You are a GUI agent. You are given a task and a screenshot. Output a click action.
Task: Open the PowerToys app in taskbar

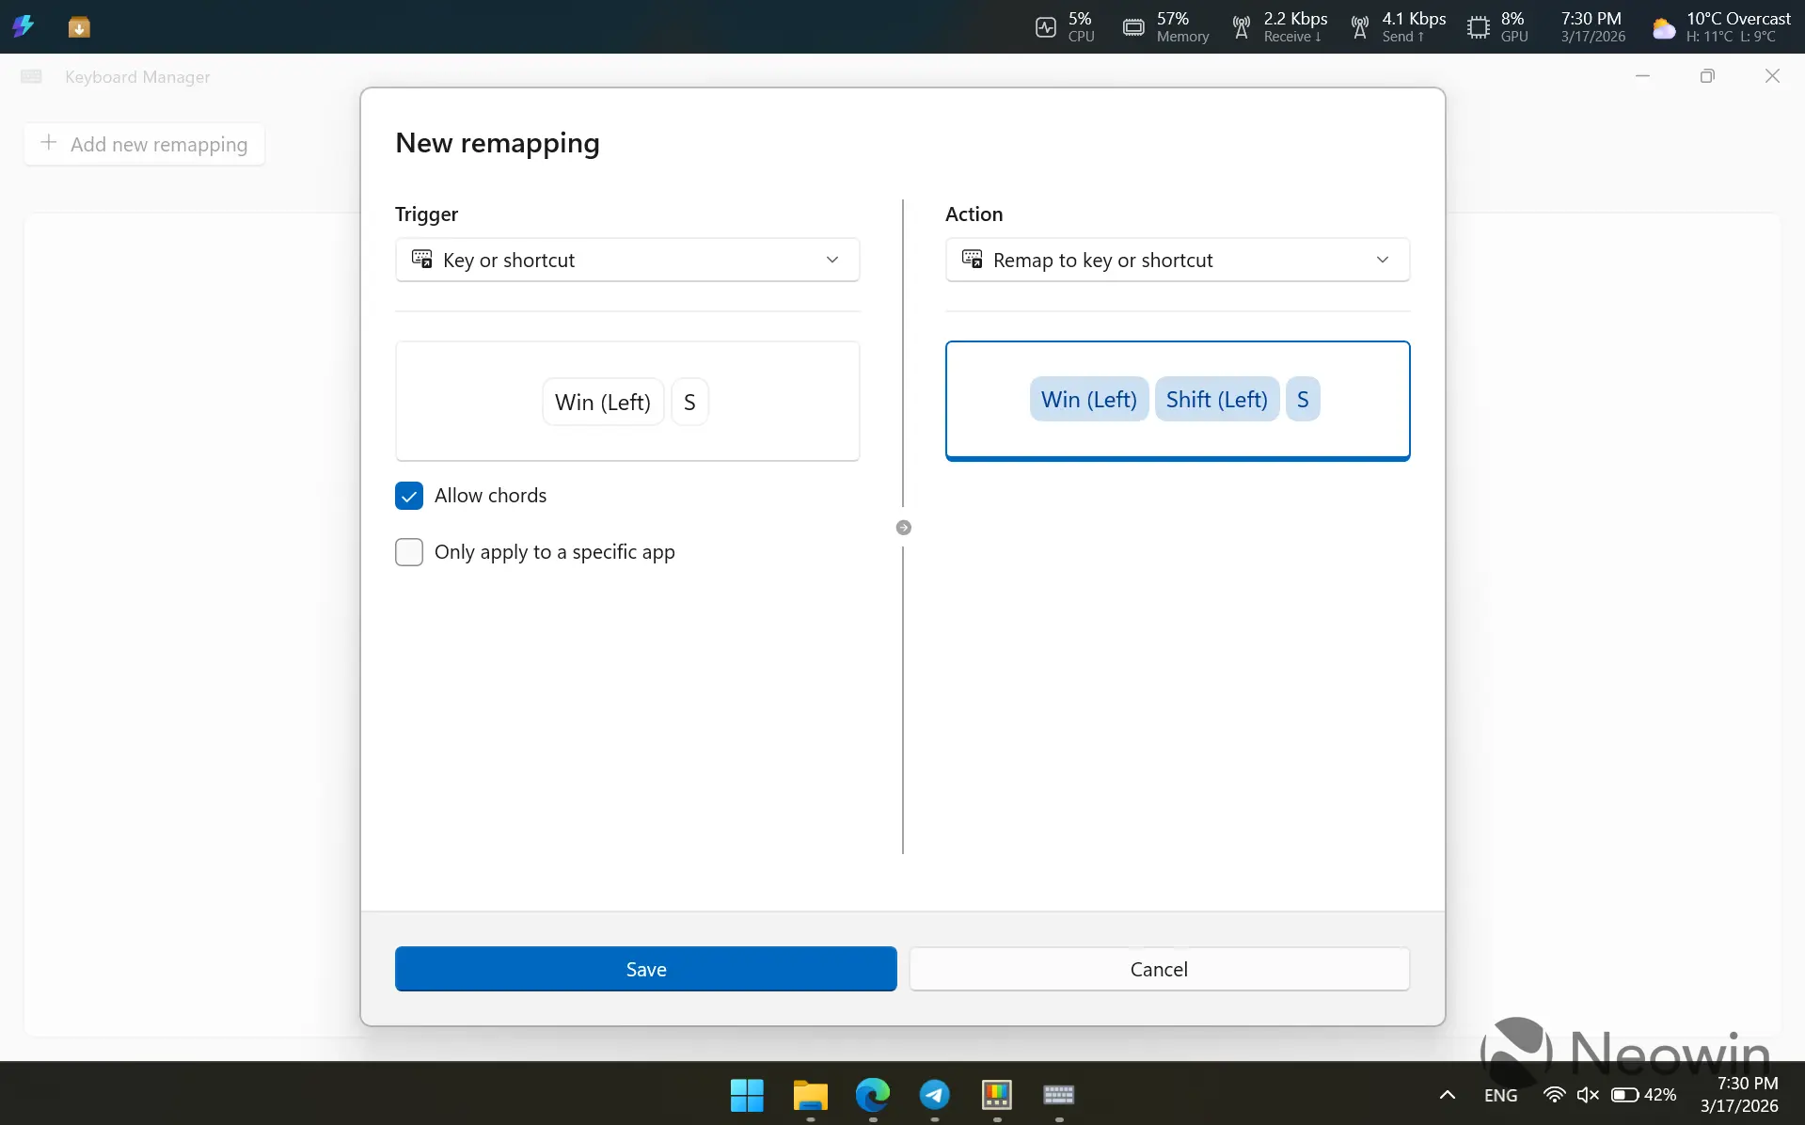coord(996,1095)
